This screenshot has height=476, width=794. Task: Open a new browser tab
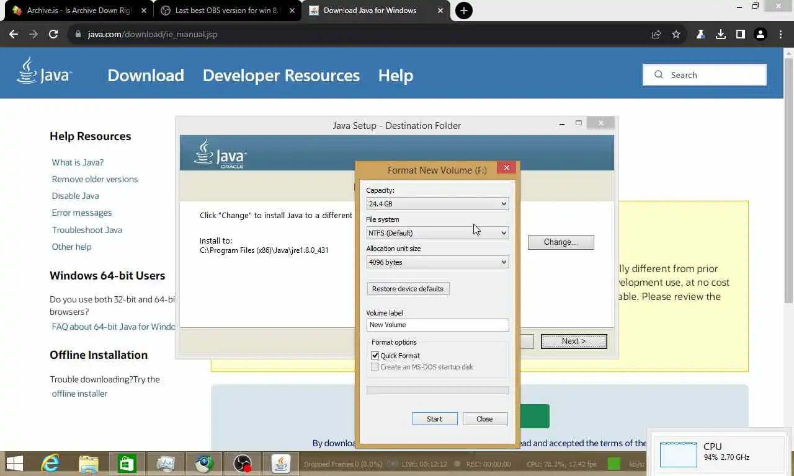point(463,11)
